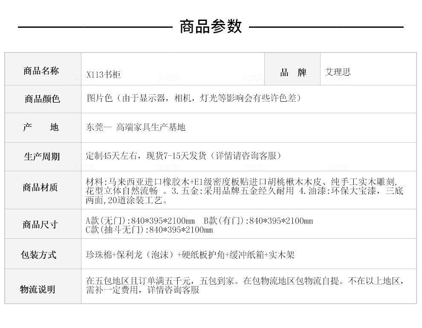Click the C款(抽斗无门) dimension text

tap(149, 230)
